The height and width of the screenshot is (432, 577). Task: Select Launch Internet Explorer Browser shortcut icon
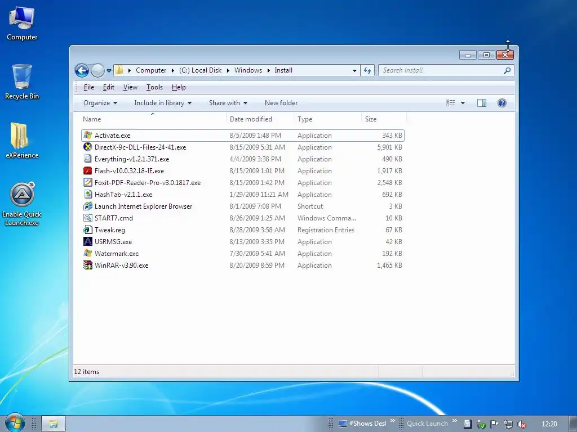point(87,206)
